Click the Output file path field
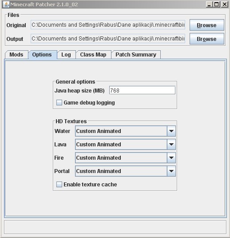The height and width of the screenshot is (238, 230). [x=108, y=39]
